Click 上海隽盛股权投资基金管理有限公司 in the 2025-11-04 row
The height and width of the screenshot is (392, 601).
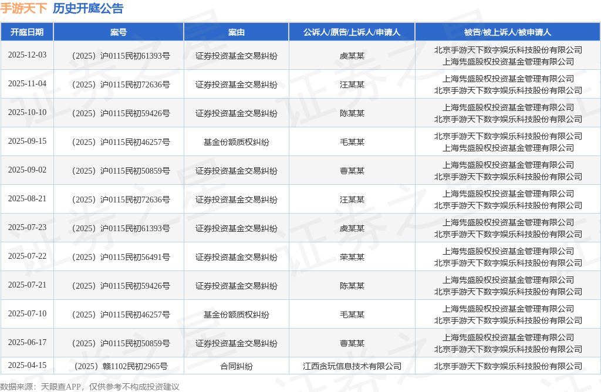tap(508, 79)
